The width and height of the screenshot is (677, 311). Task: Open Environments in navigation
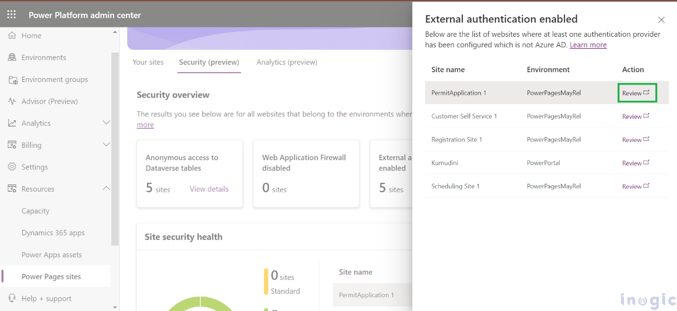(44, 57)
